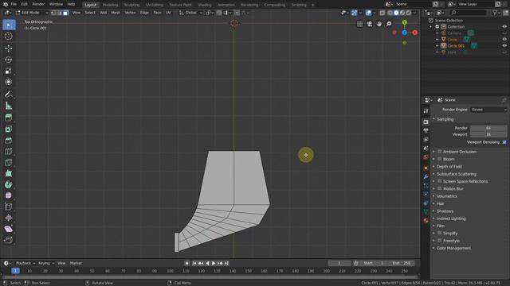This screenshot has width=510, height=286.
Task: Click the Render samples value field
Action: [x=488, y=128]
